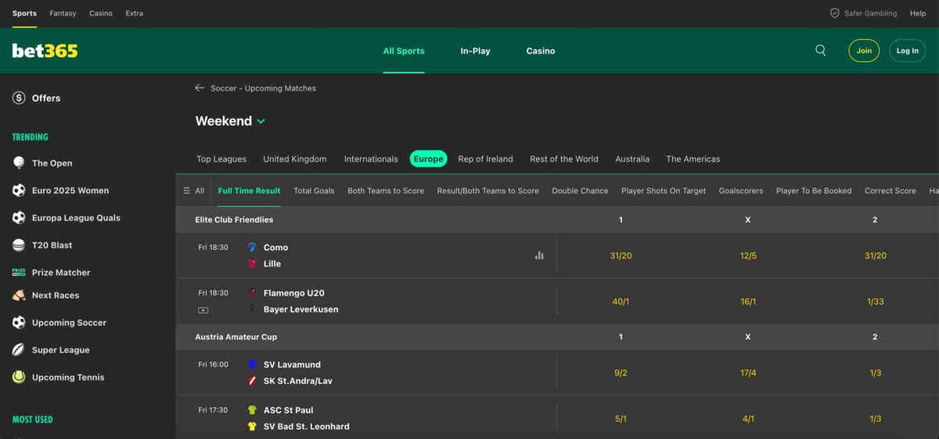Click The Open golf ball icon
This screenshot has height=439, width=939.
(x=19, y=162)
